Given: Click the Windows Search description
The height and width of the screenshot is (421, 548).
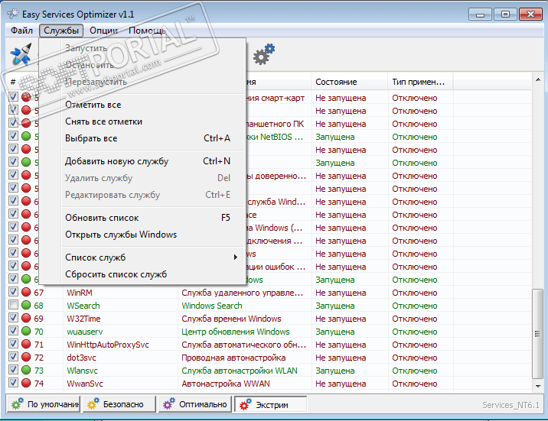Looking at the screenshot, I should 212,306.
